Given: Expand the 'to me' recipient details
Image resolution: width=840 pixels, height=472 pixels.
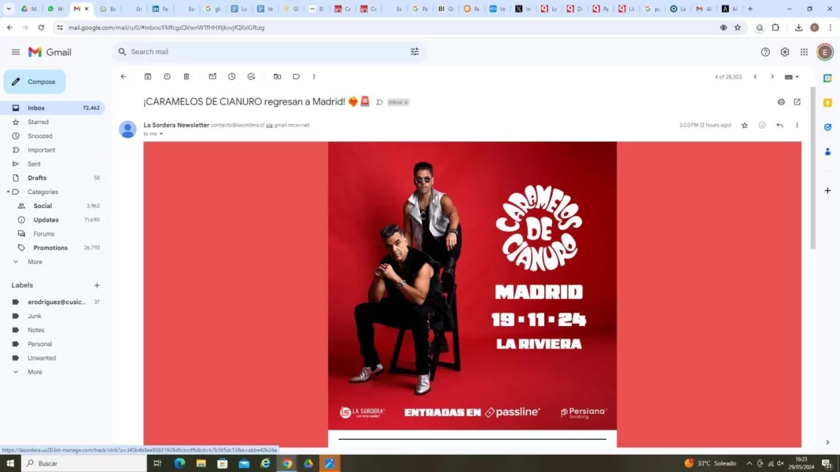Looking at the screenshot, I should [161, 134].
